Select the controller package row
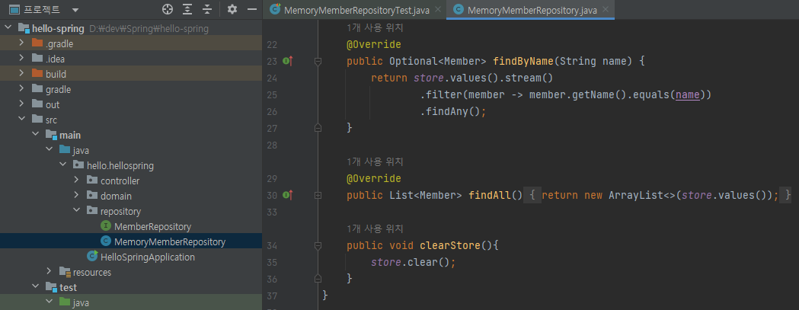Viewport: 799px width, 310px height. (x=131, y=181)
